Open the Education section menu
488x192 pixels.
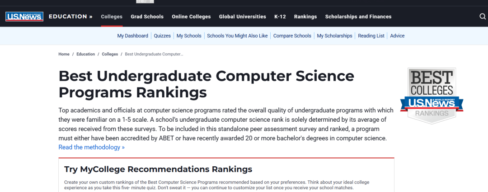[x=70, y=17]
